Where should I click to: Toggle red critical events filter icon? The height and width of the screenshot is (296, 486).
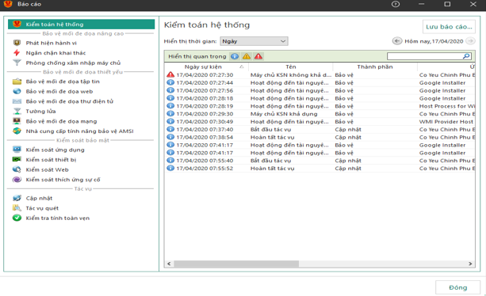(x=258, y=56)
